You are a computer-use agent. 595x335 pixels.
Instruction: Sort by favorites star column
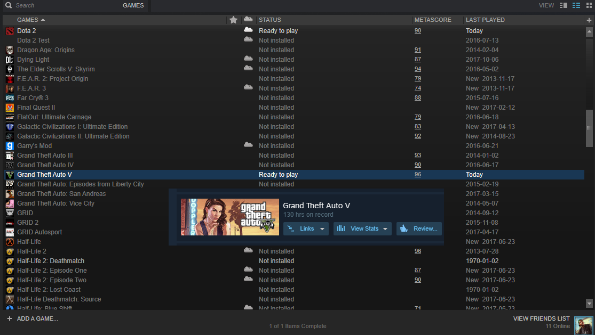pyautogui.click(x=233, y=20)
